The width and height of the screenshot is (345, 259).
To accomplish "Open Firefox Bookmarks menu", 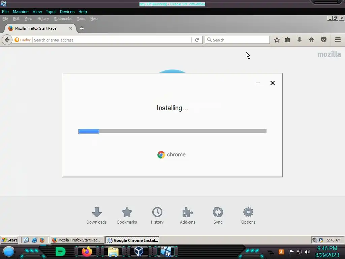I will (63, 19).
